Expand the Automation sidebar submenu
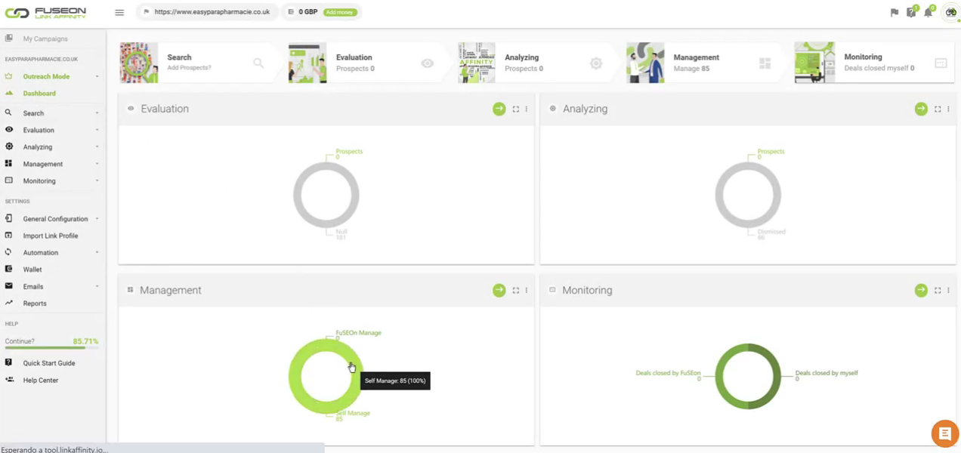Image resolution: width=961 pixels, height=453 pixels. [x=97, y=253]
